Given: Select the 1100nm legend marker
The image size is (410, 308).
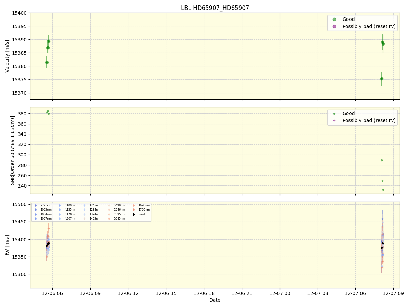Looking at the screenshot, I should pos(60,205).
